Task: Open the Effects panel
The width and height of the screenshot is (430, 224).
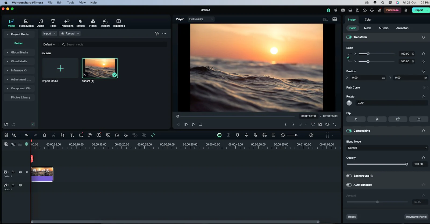Action: (80, 23)
